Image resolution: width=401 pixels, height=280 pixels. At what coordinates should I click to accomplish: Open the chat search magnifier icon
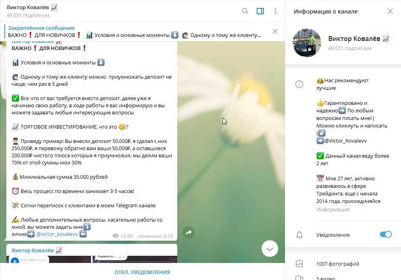[x=245, y=11]
